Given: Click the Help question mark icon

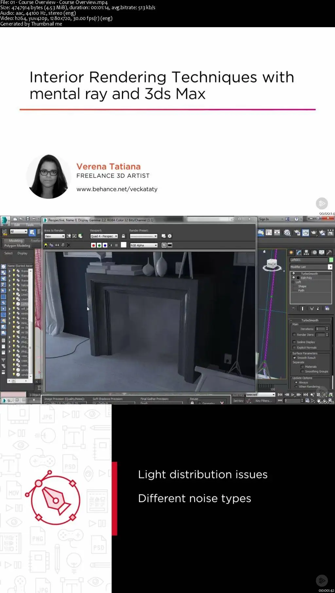Looking at the screenshot, I should coord(296,219).
